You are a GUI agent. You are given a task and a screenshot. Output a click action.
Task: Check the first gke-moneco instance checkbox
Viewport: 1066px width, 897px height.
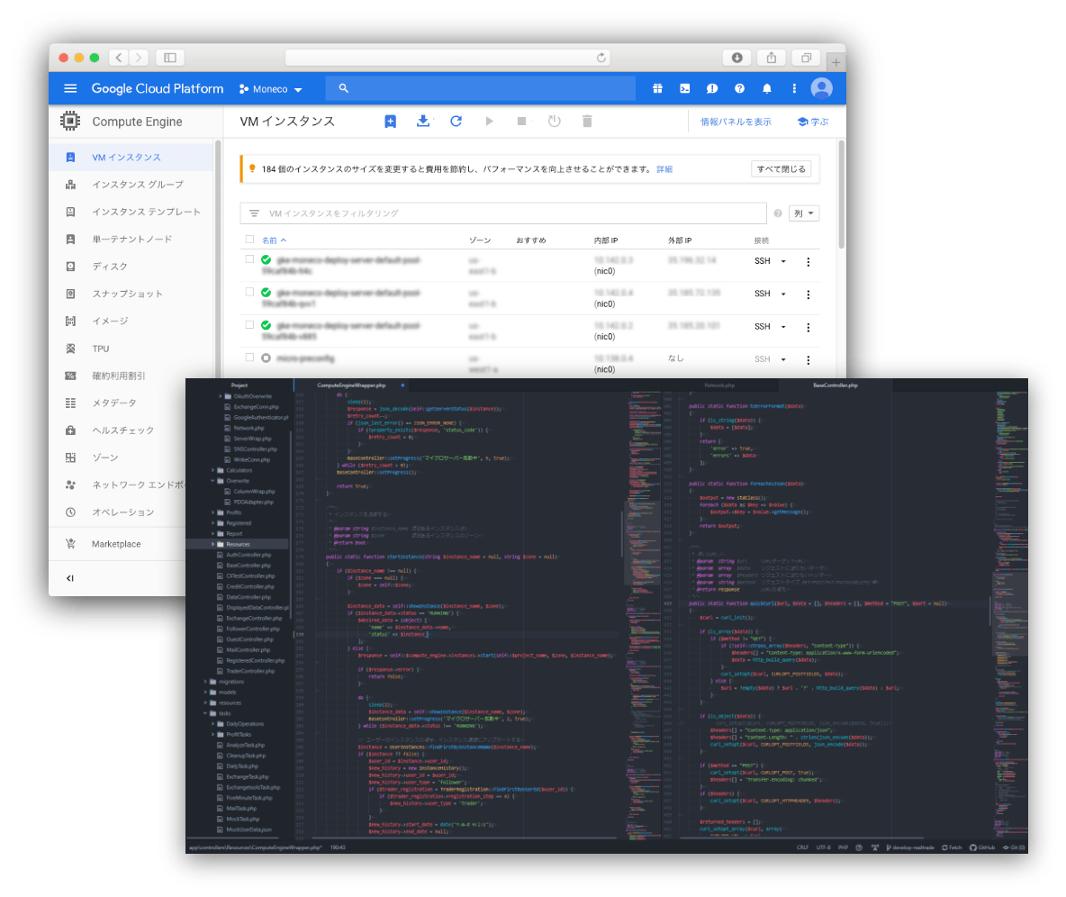249,259
